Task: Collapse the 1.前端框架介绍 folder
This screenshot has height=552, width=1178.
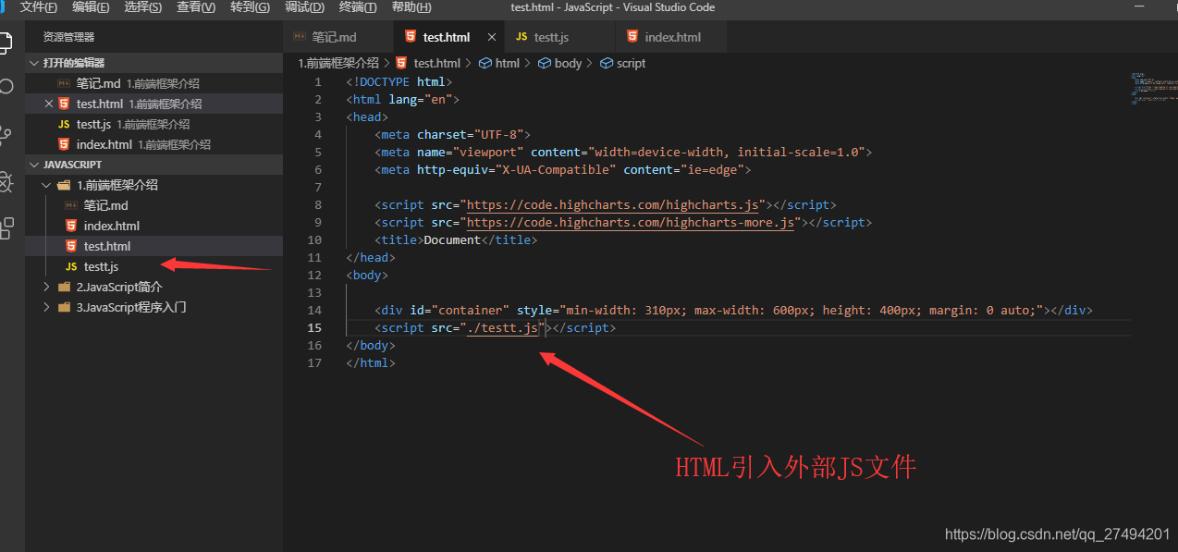Action: pos(46,185)
